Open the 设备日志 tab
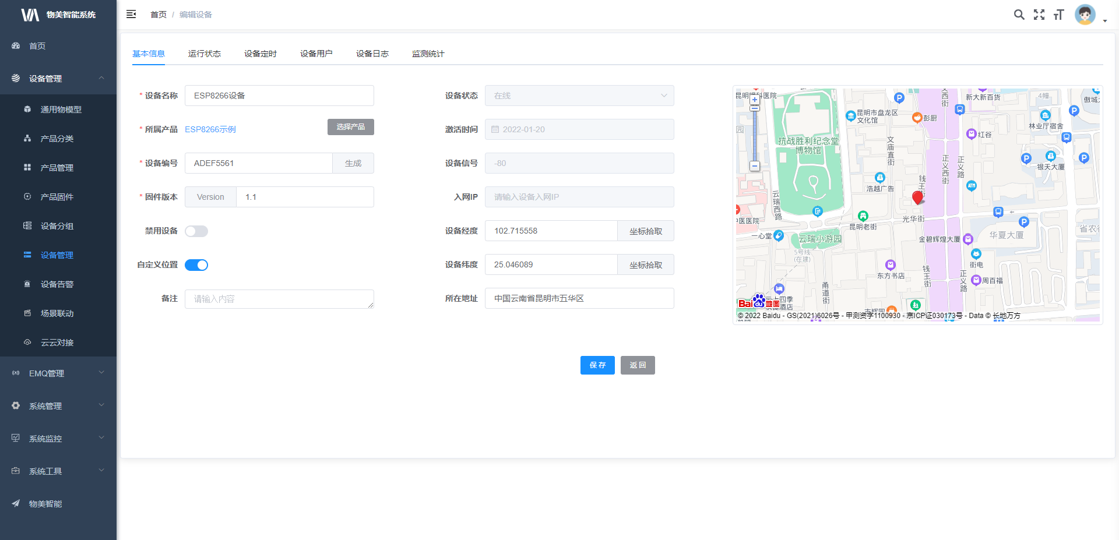 point(372,54)
